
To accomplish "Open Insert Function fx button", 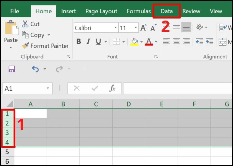I will point(112,88).
